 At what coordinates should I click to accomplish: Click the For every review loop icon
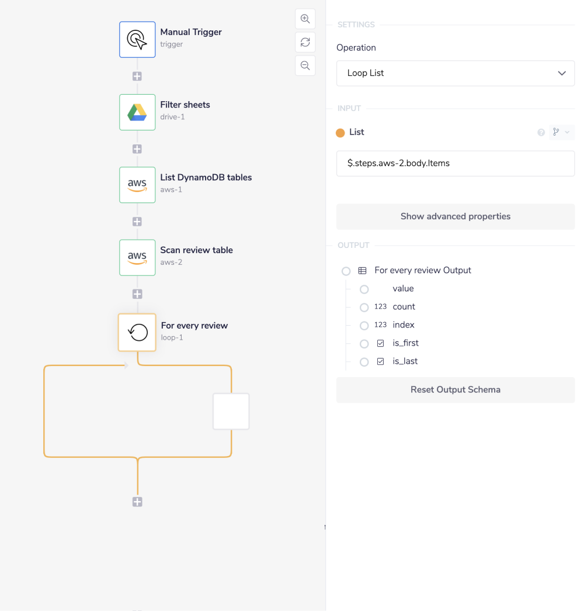point(137,333)
